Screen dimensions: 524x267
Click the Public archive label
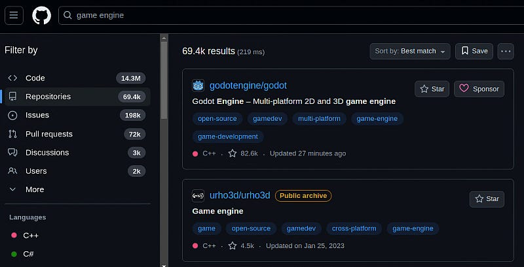tap(303, 196)
